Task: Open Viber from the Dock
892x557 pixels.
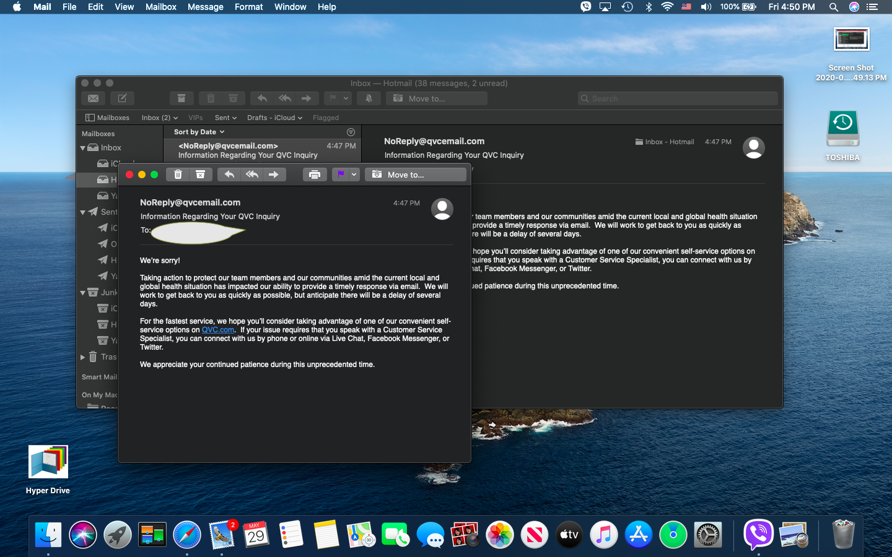Action: tap(758, 534)
